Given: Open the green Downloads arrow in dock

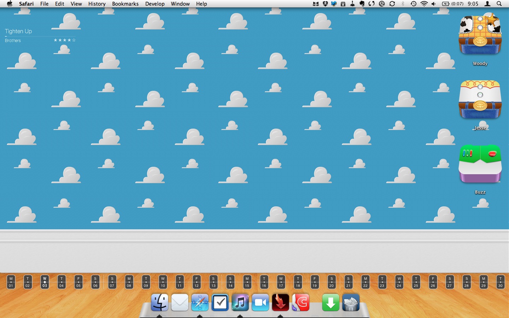Looking at the screenshot, I should point(331,303).
